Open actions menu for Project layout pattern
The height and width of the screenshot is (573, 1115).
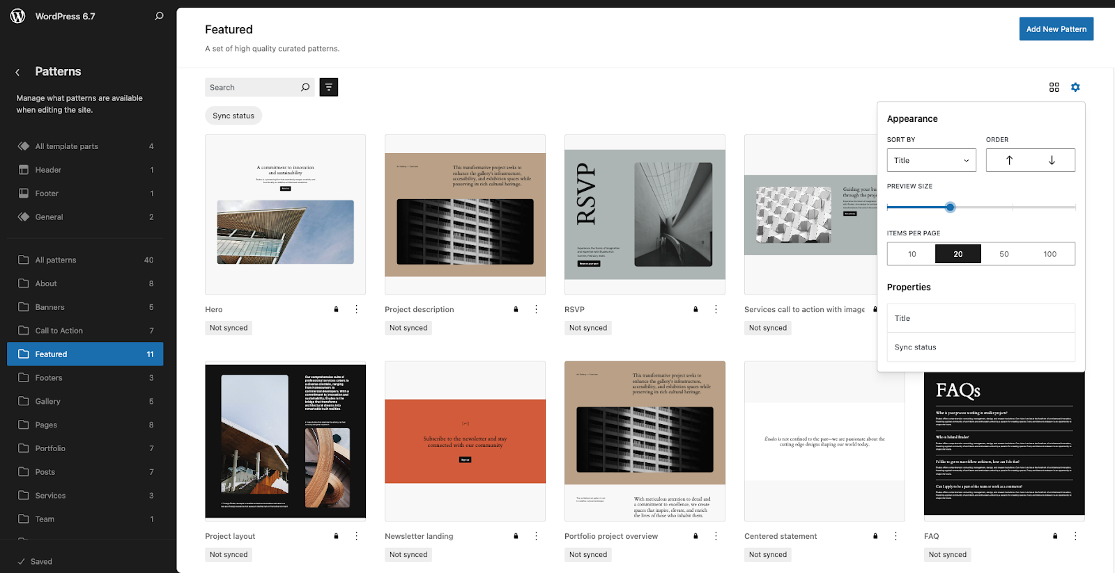(356, 536)
